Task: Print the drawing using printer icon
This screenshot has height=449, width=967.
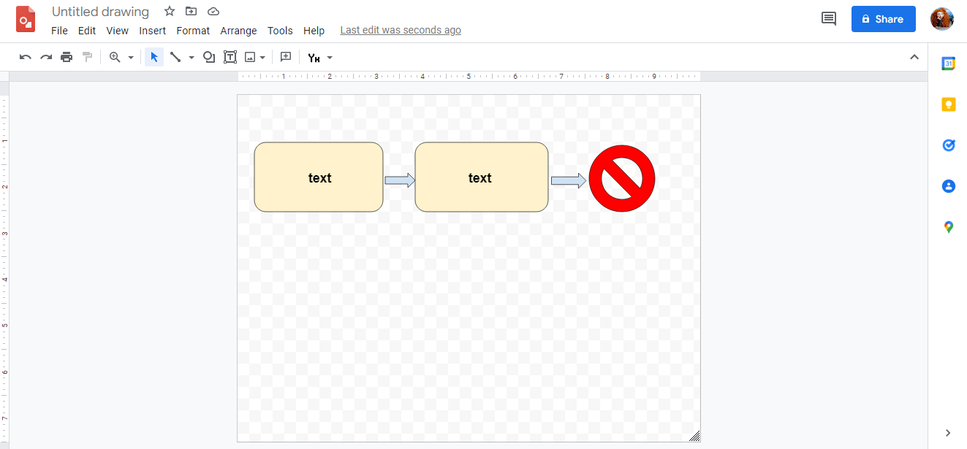Action: [x=67, y=57]
